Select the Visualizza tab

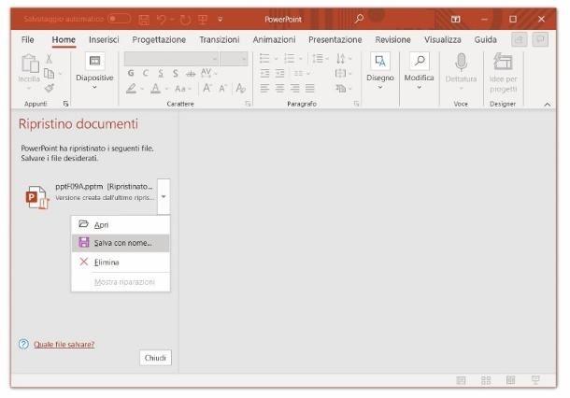point(442,39)
